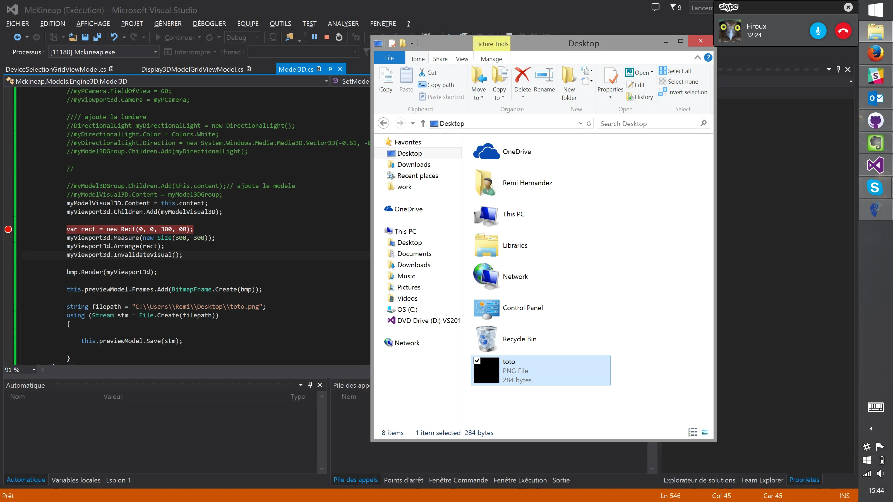
Task: Open Explorateur de solutions tab
Action: coord(699,480)
